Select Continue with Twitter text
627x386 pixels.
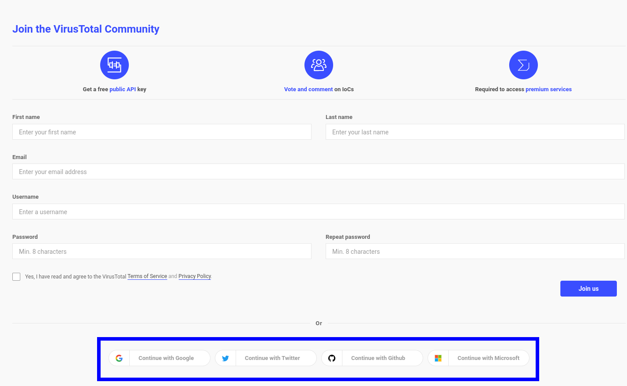(272, 358)
